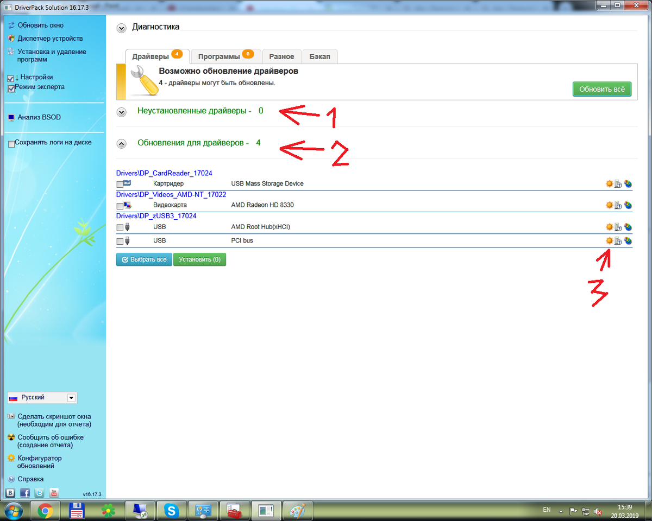Open Установка и удаление программ link

click(52, 56)
